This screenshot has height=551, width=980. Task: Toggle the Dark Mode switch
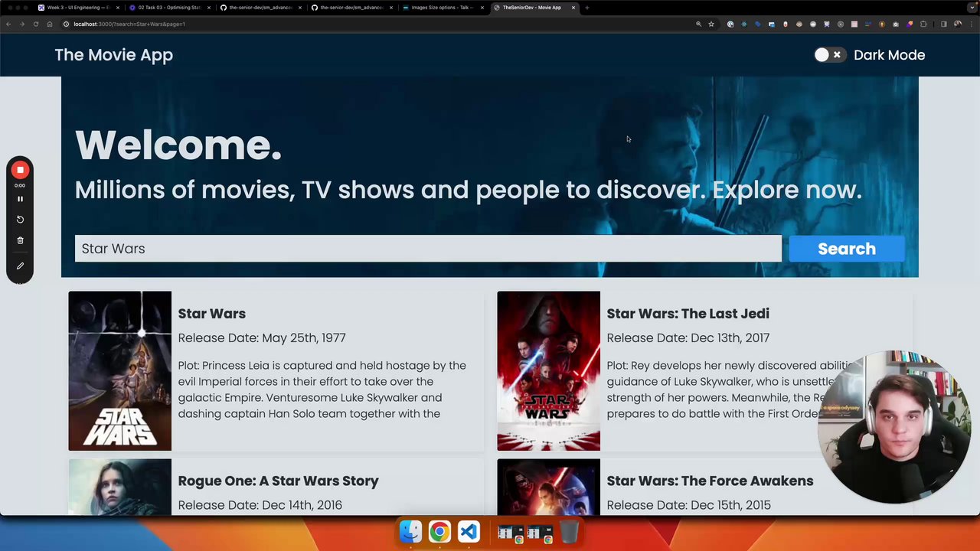tap(829, 55)
